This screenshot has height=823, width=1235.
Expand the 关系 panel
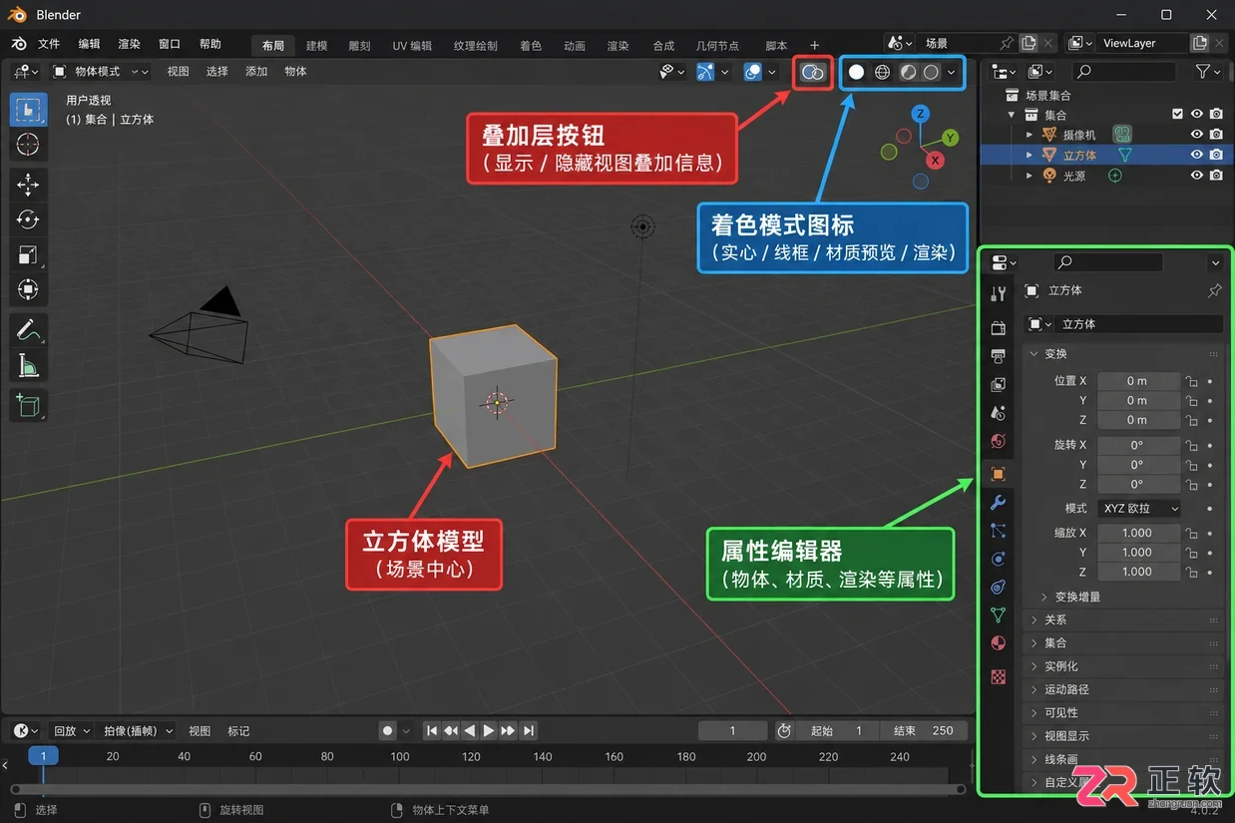coord(1123,619)
